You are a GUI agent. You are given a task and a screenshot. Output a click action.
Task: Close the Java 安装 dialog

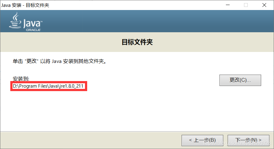(264, 5)
